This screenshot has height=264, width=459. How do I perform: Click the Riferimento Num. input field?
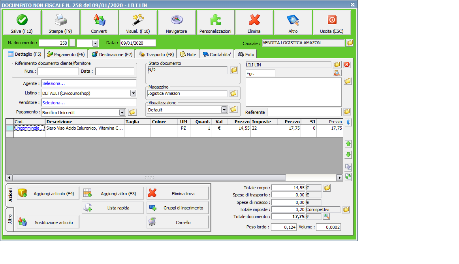click(58, 71)
